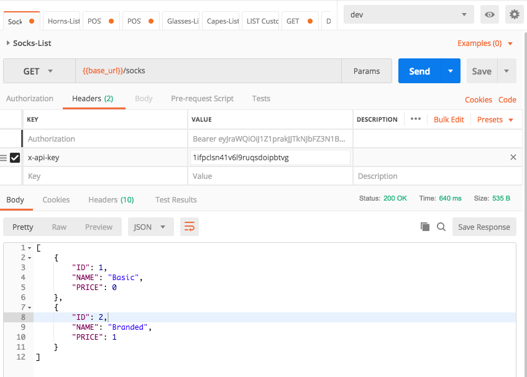Select the Sock request tab
Viewport: 527px width, 377px height.
click(x=21, y=21)
